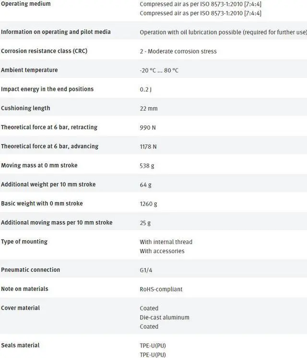Click the '-20 °C ... 80 °C' value
The image size is (307, 358).
click(x=159, y=71)
